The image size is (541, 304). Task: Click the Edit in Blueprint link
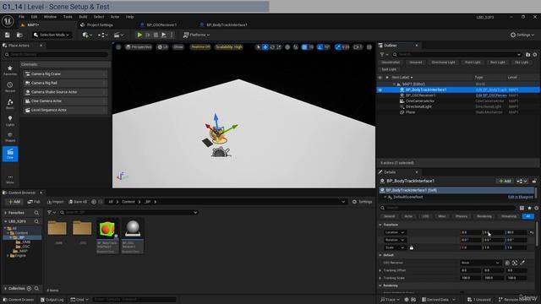[521, 197]
